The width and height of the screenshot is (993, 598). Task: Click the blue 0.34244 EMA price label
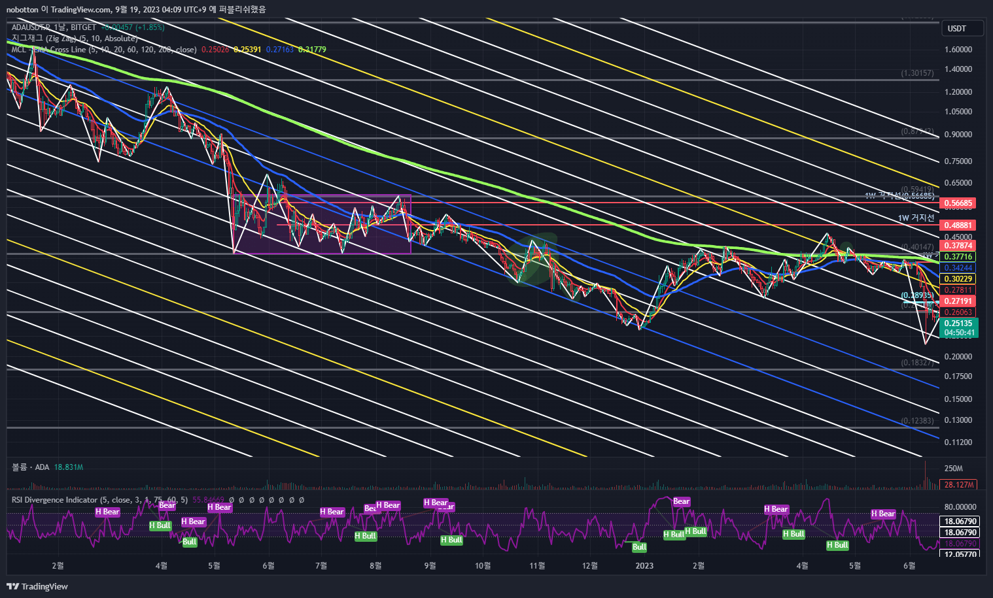pyautogui.click(x=958, y=268)
